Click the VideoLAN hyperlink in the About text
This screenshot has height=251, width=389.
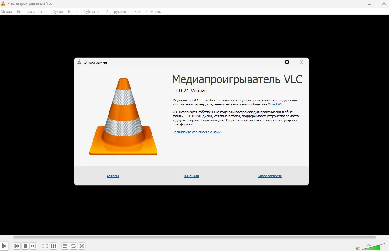pyautogui.click(x=275, y=104)
